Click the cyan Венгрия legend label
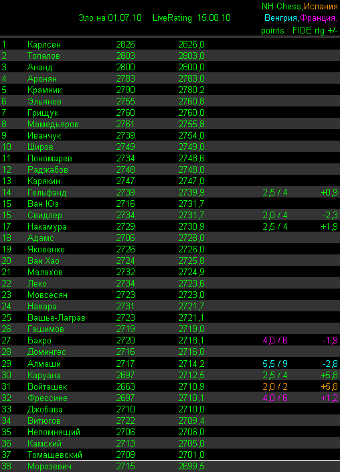 (x=281, y=18)
